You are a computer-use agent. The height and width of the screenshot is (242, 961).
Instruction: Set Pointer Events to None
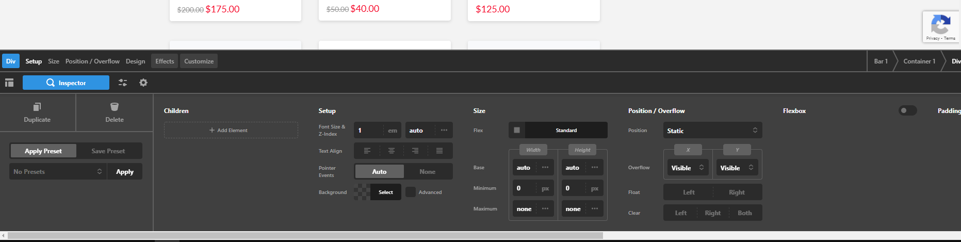pyautogui.click(x=427, y=172)
